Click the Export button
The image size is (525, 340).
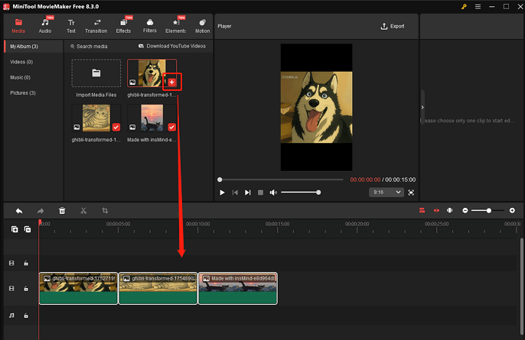pyautogui.click(x=393, y=26)
